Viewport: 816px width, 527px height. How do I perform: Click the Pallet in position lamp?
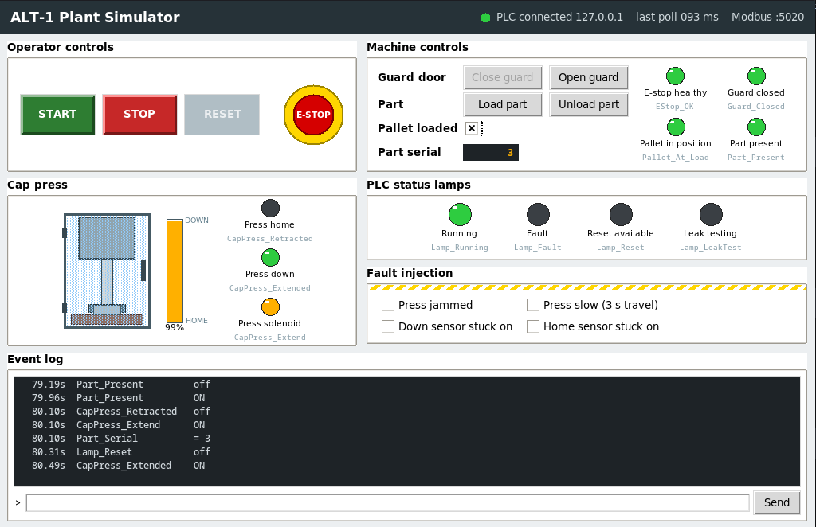coord(676,127)
